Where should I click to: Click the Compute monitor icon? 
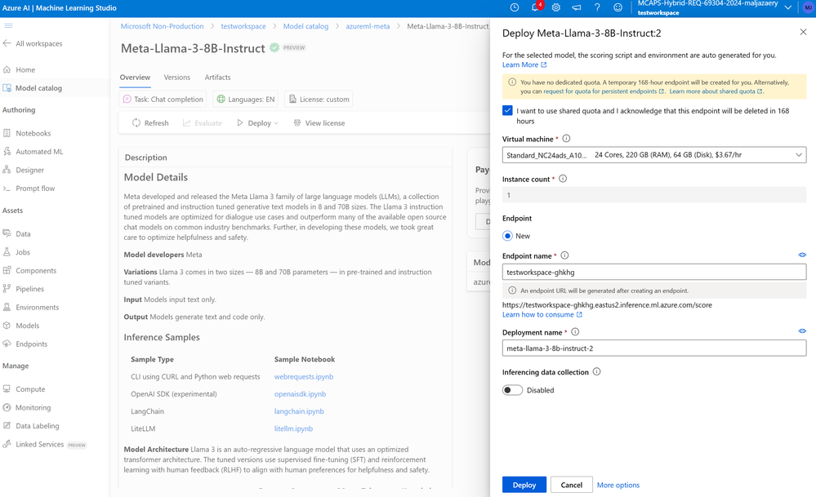[x=7, y=388]
